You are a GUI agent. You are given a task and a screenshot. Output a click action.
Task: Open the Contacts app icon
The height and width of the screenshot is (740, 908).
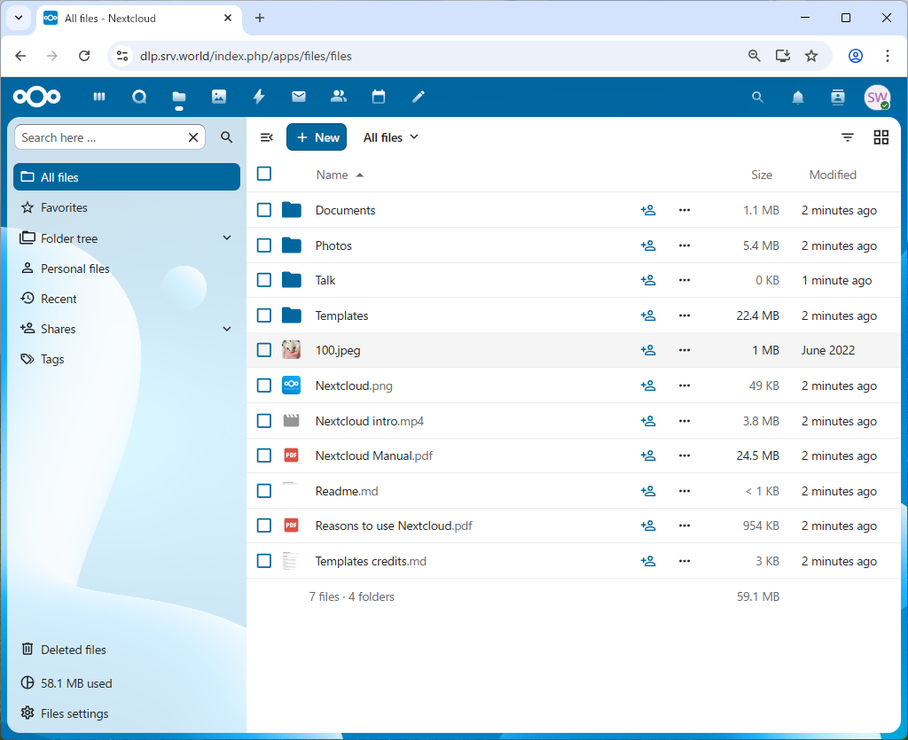tap(339, 97)
